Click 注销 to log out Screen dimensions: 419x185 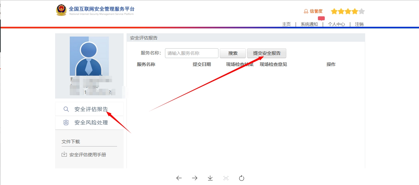click(359, 24)
